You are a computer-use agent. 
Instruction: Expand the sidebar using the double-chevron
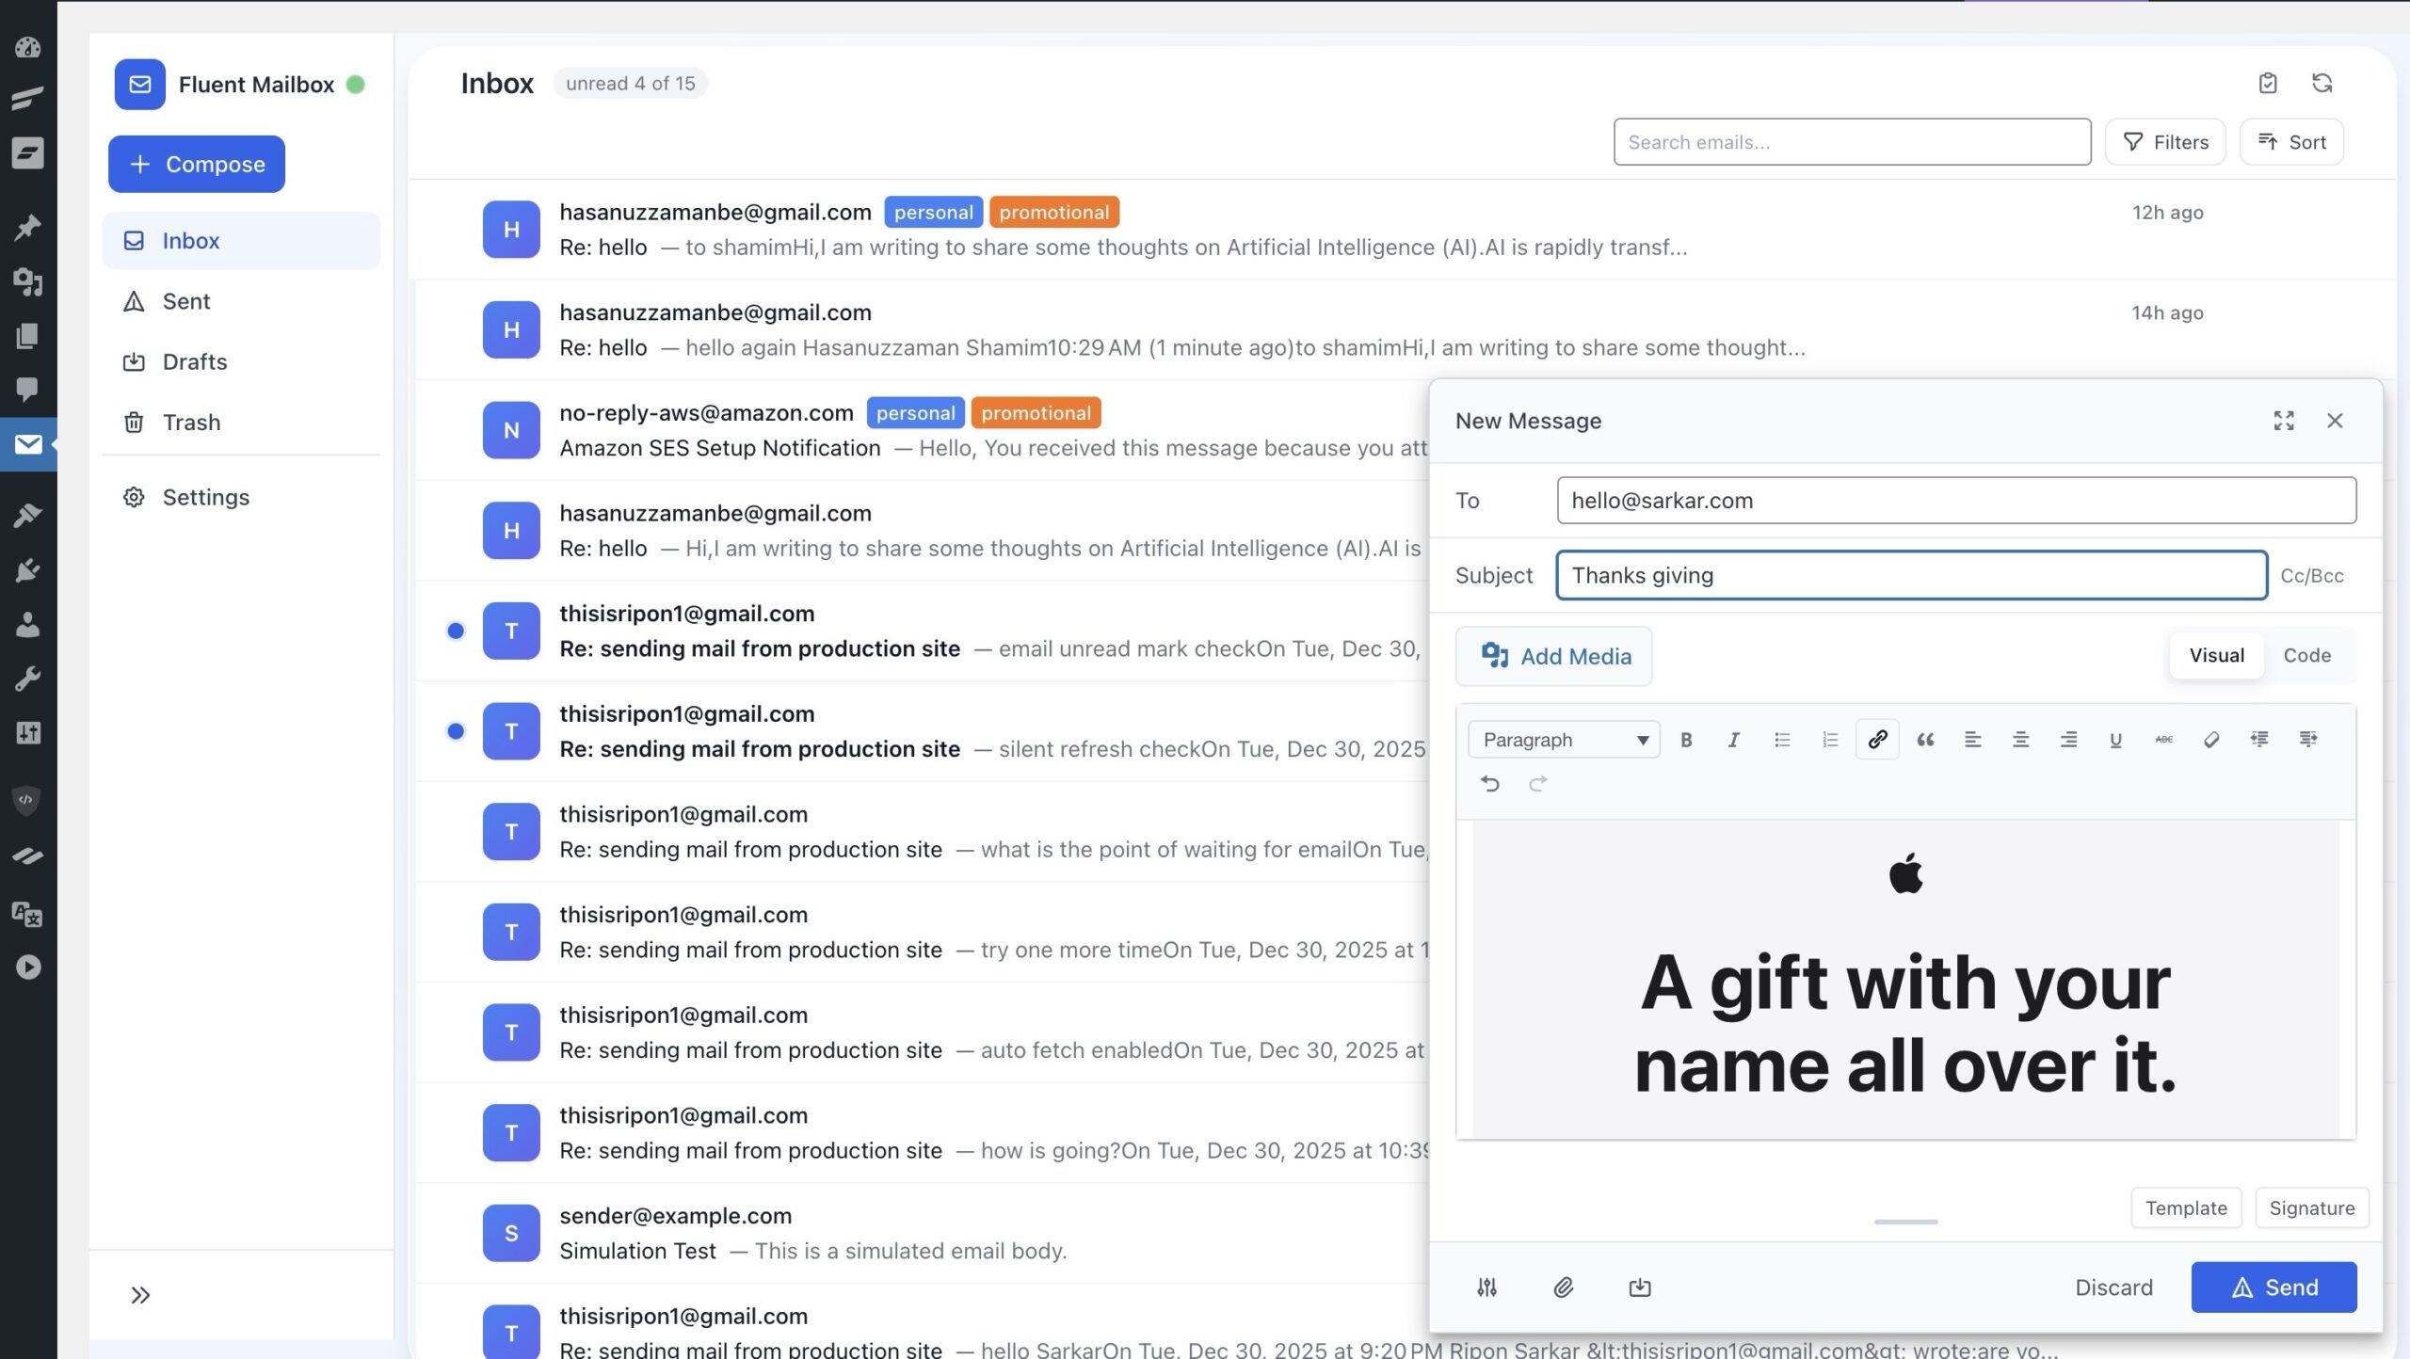(140, 1295)
